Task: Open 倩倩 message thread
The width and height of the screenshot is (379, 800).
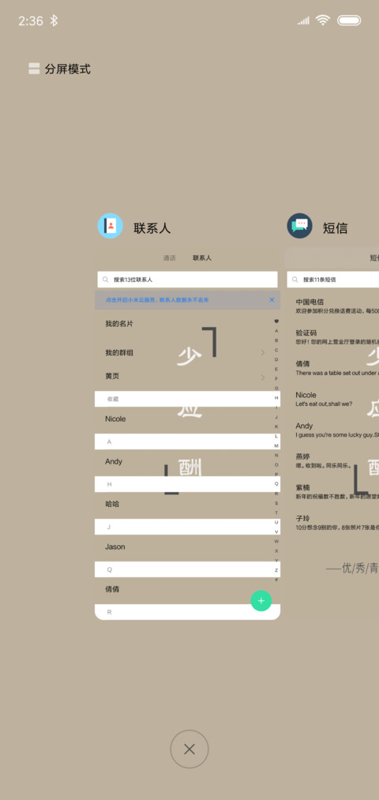Action: click(x=332, y=368)
